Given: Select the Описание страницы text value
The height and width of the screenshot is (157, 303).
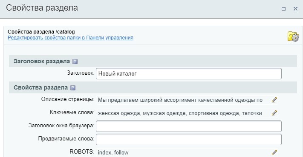Looking at the screenshot, I should (x=180, y=100).
